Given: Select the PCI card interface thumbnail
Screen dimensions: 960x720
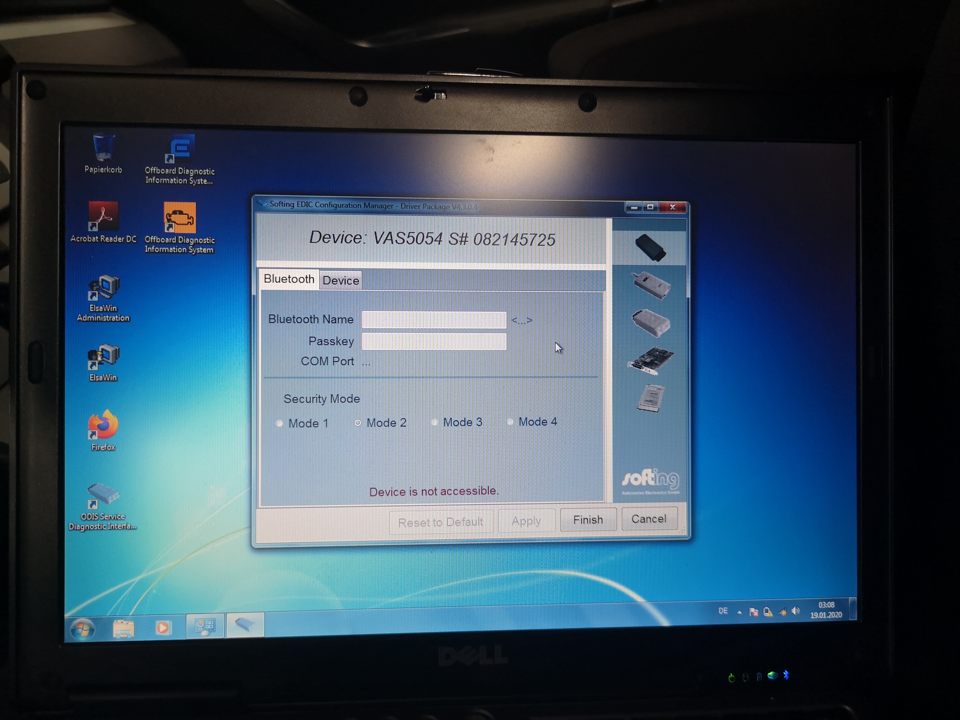Looking at the screenshot, I should coord(650,360).
